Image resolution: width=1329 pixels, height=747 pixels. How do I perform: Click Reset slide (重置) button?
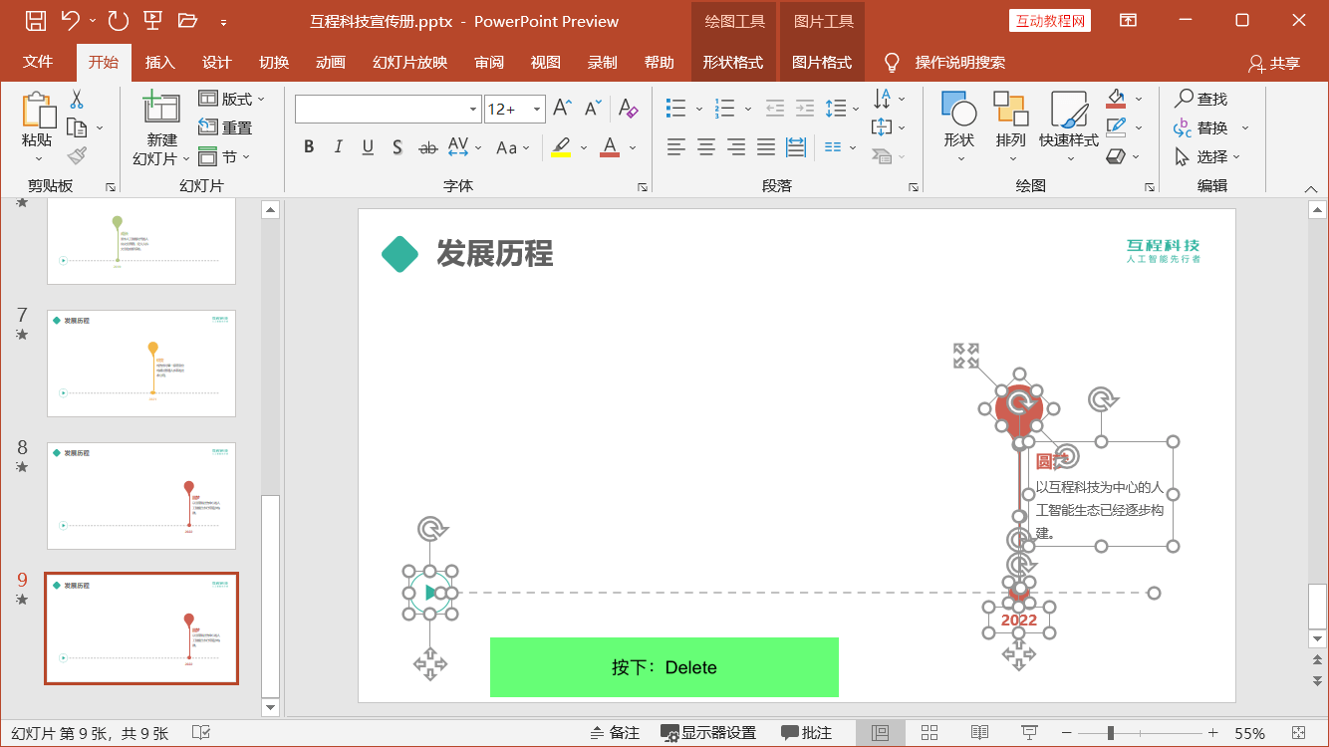[x=225, y=127]
